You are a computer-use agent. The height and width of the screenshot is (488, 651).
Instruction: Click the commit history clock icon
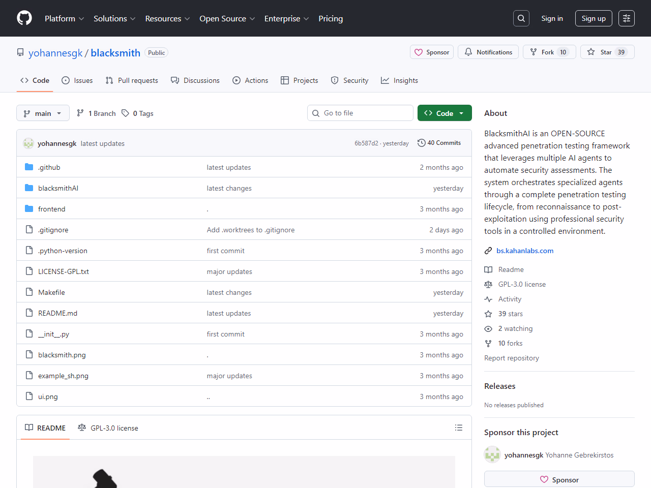[421, 143]
